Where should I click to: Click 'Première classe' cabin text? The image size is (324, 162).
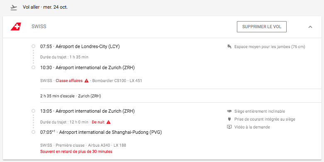tap(70, 145)
